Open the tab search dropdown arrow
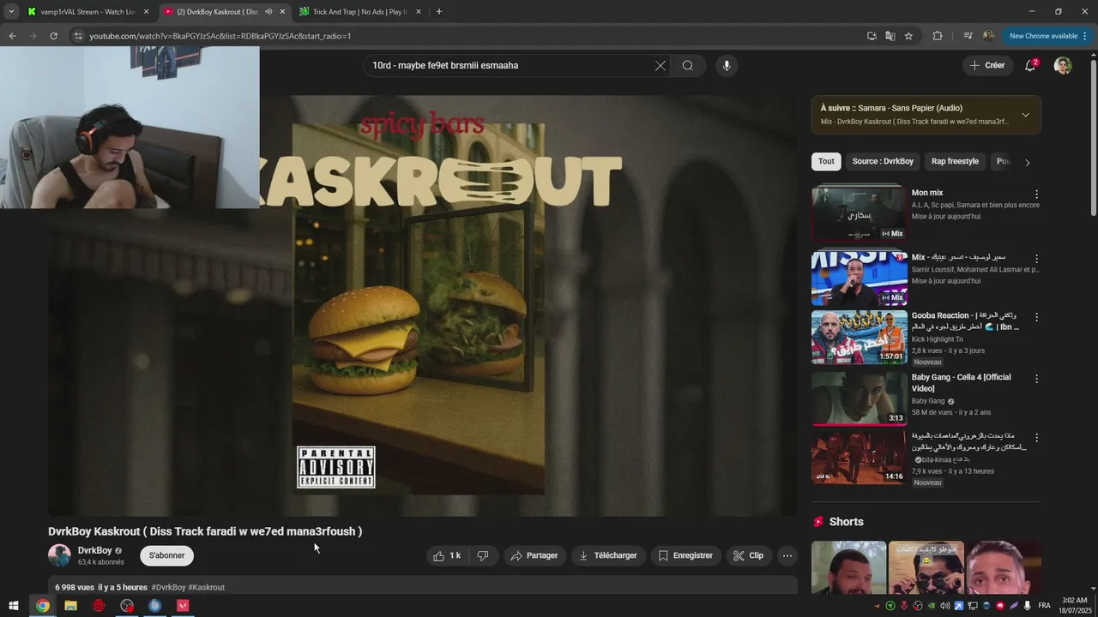This screenshot has width=1098, height=617. [x=11, y=12]
